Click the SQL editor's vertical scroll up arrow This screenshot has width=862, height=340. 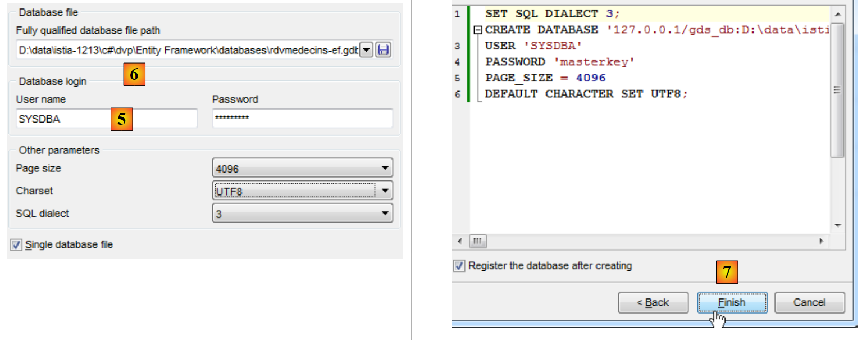click(x=838, y=14)
